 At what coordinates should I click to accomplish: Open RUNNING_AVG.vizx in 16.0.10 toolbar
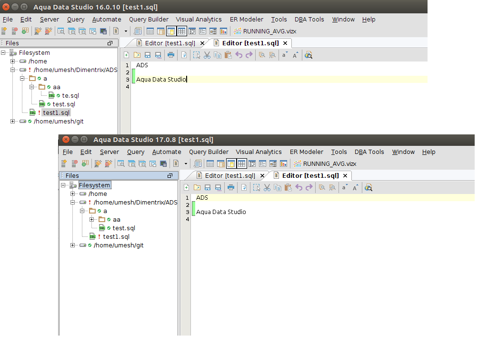click(265, 31)
